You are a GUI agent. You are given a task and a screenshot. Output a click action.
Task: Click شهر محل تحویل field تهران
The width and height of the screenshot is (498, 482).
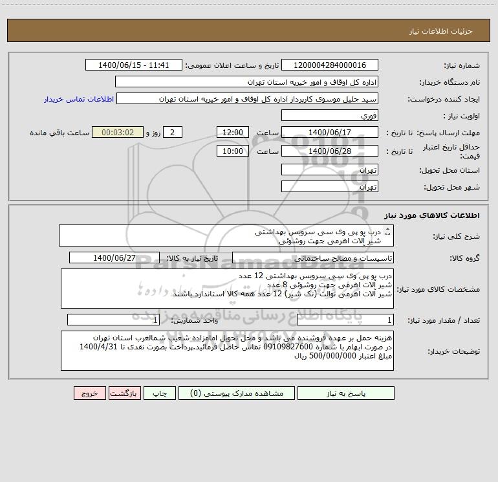click(x=330, y=186)
